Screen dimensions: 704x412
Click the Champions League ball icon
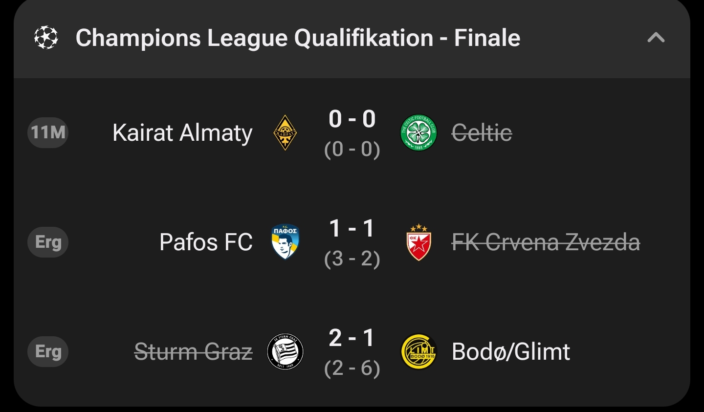46,38
